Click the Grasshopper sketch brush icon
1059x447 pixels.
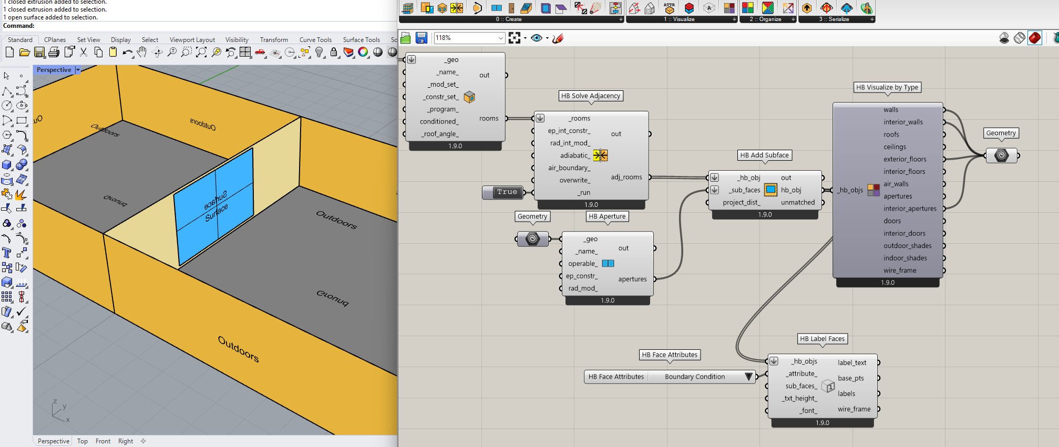tap(558, 38)
